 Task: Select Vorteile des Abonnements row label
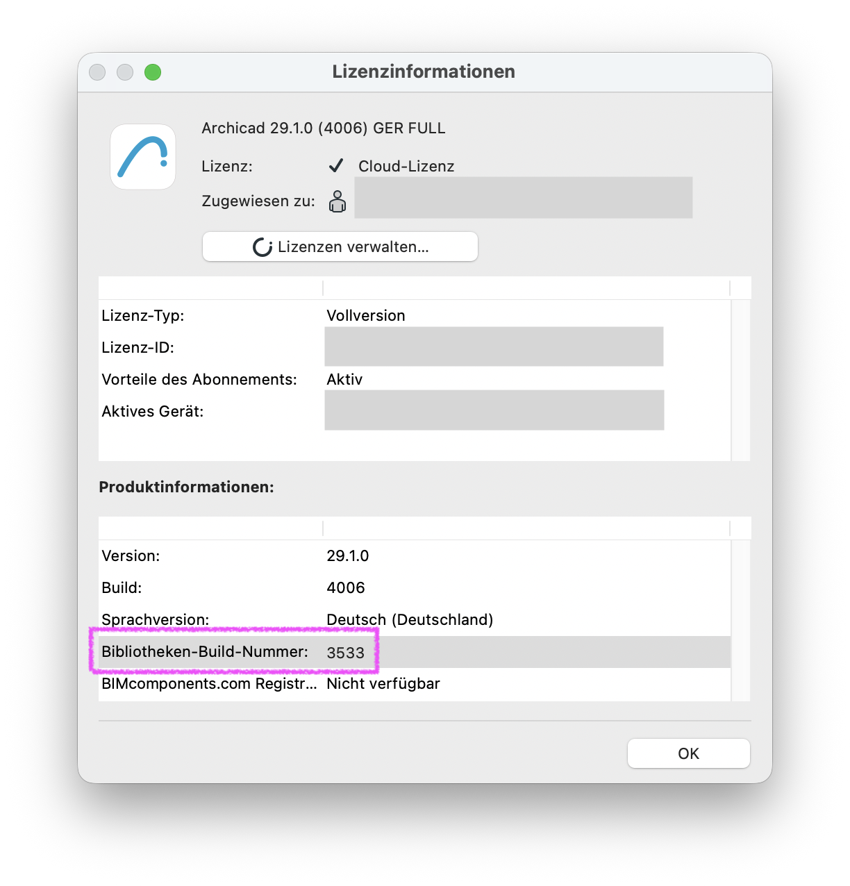click(199, 379)
